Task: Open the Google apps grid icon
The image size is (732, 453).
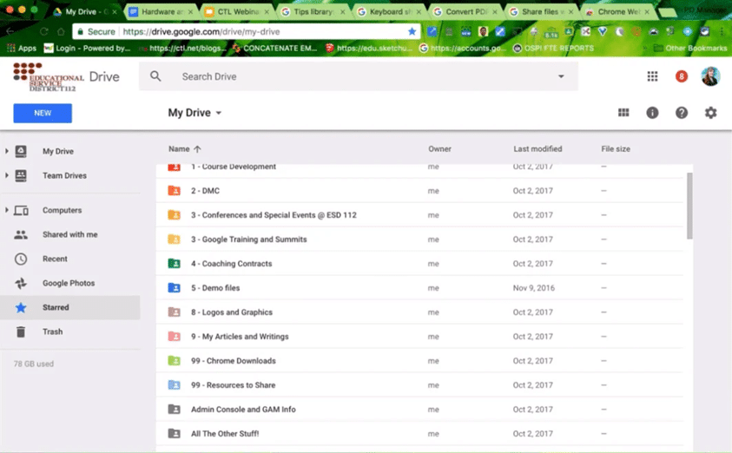Action: [652, 76]
